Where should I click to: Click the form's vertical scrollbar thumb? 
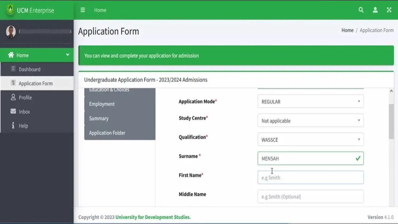[391, 121]
